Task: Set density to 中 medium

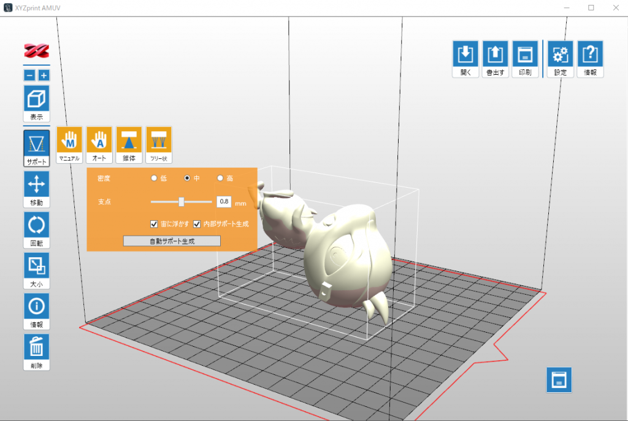Action: click(x=187, y=178)
